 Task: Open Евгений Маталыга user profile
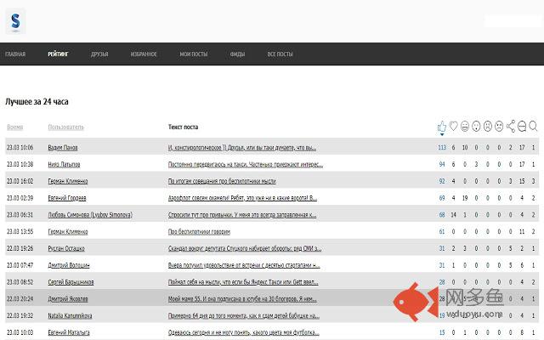click(x=69, y=332)
